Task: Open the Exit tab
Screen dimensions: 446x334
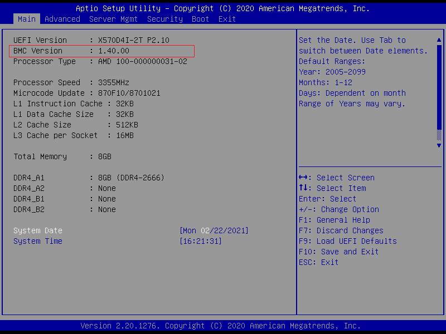Action: tap(227, 19)
